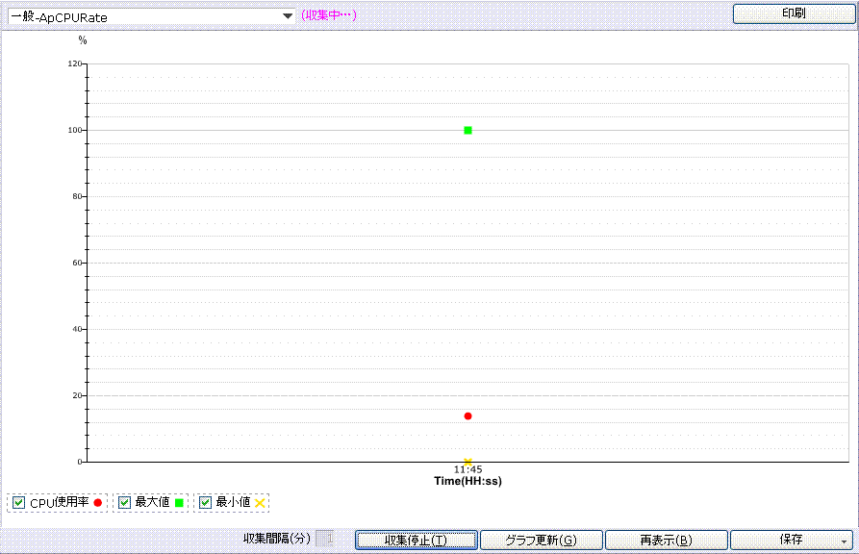This screenshot has height=554, width=859.
Task: Click the yellow 最小値 legend cross
Action: pos(260,502)
